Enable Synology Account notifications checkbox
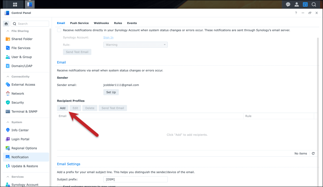This screenshot has height=187, width=323. pyautogui.click(x=59, y=30)
